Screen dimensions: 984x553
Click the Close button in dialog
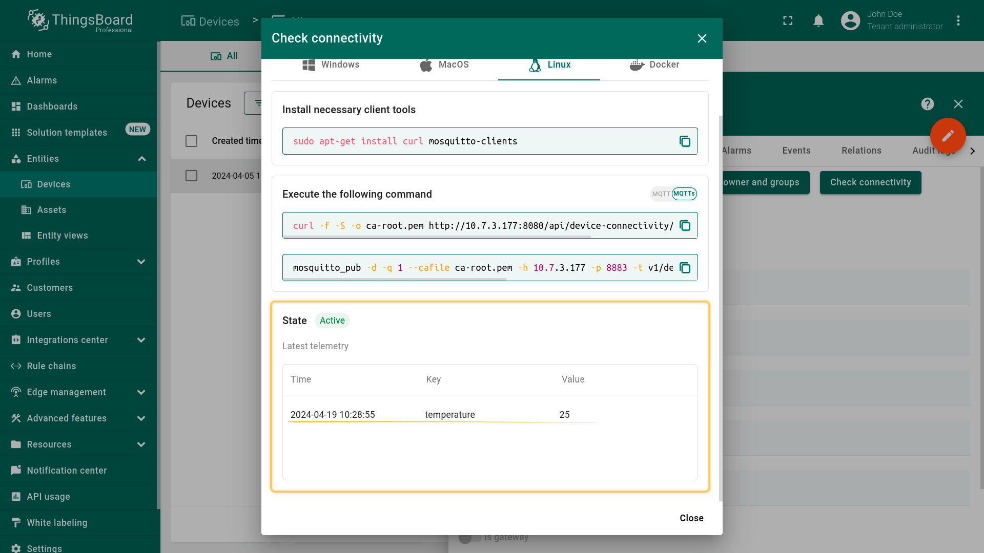(x=691, y=518)
